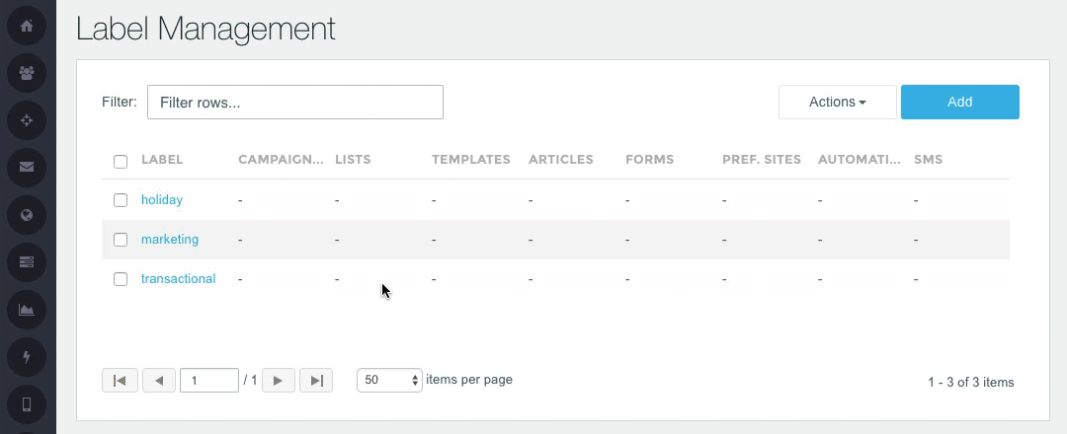Check the holiday label checkbox
Image resolution: width=1067 pixels, height=434 pixels.
click(x=121, y=200)
